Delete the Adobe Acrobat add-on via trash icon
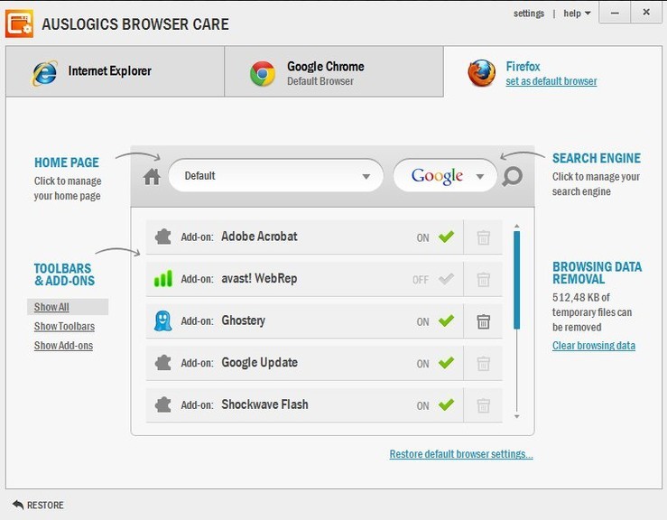The image size is (667, 520). (x=483, y=237)
